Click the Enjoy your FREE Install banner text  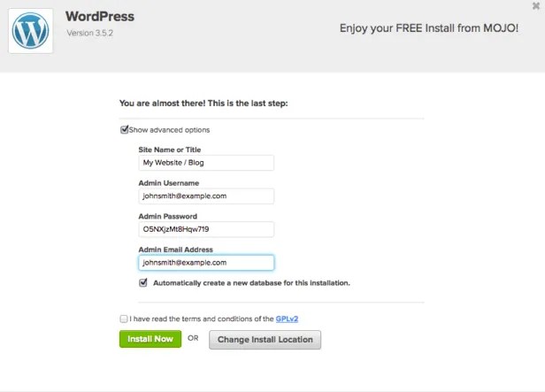pos(429,28)
